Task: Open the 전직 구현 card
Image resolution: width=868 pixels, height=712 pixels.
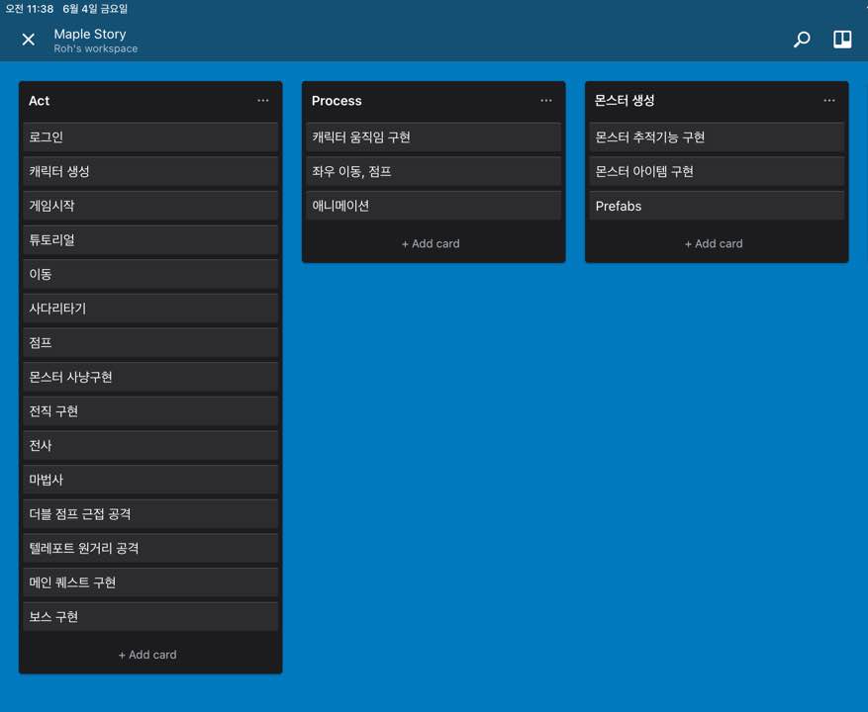Action: 150,411
